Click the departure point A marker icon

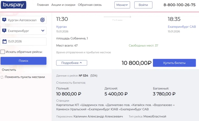click(x=4, y=20)
